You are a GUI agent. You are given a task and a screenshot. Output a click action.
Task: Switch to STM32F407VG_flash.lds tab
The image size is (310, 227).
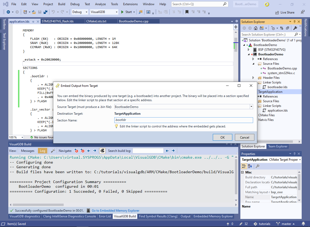[x=58, y=21]
